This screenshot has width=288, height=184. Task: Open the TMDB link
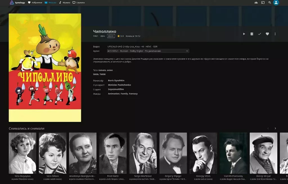[x=102, y=74]
